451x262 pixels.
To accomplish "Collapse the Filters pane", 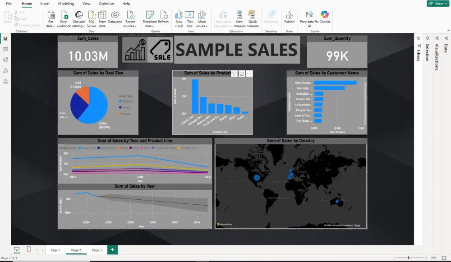I will tap(419, 38).
